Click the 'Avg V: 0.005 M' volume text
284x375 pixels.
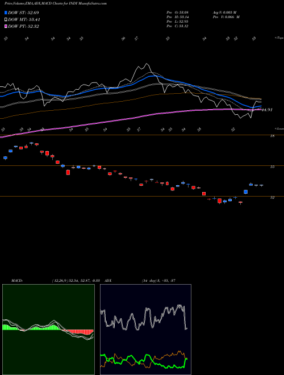tap(224, 13)
